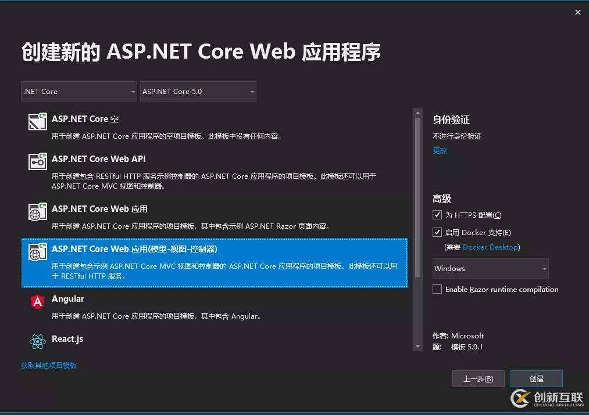This screenshot has height=415, width=589.
Task: Click the ASP.NET Core Web API template icon
Action: coord(38,161)
